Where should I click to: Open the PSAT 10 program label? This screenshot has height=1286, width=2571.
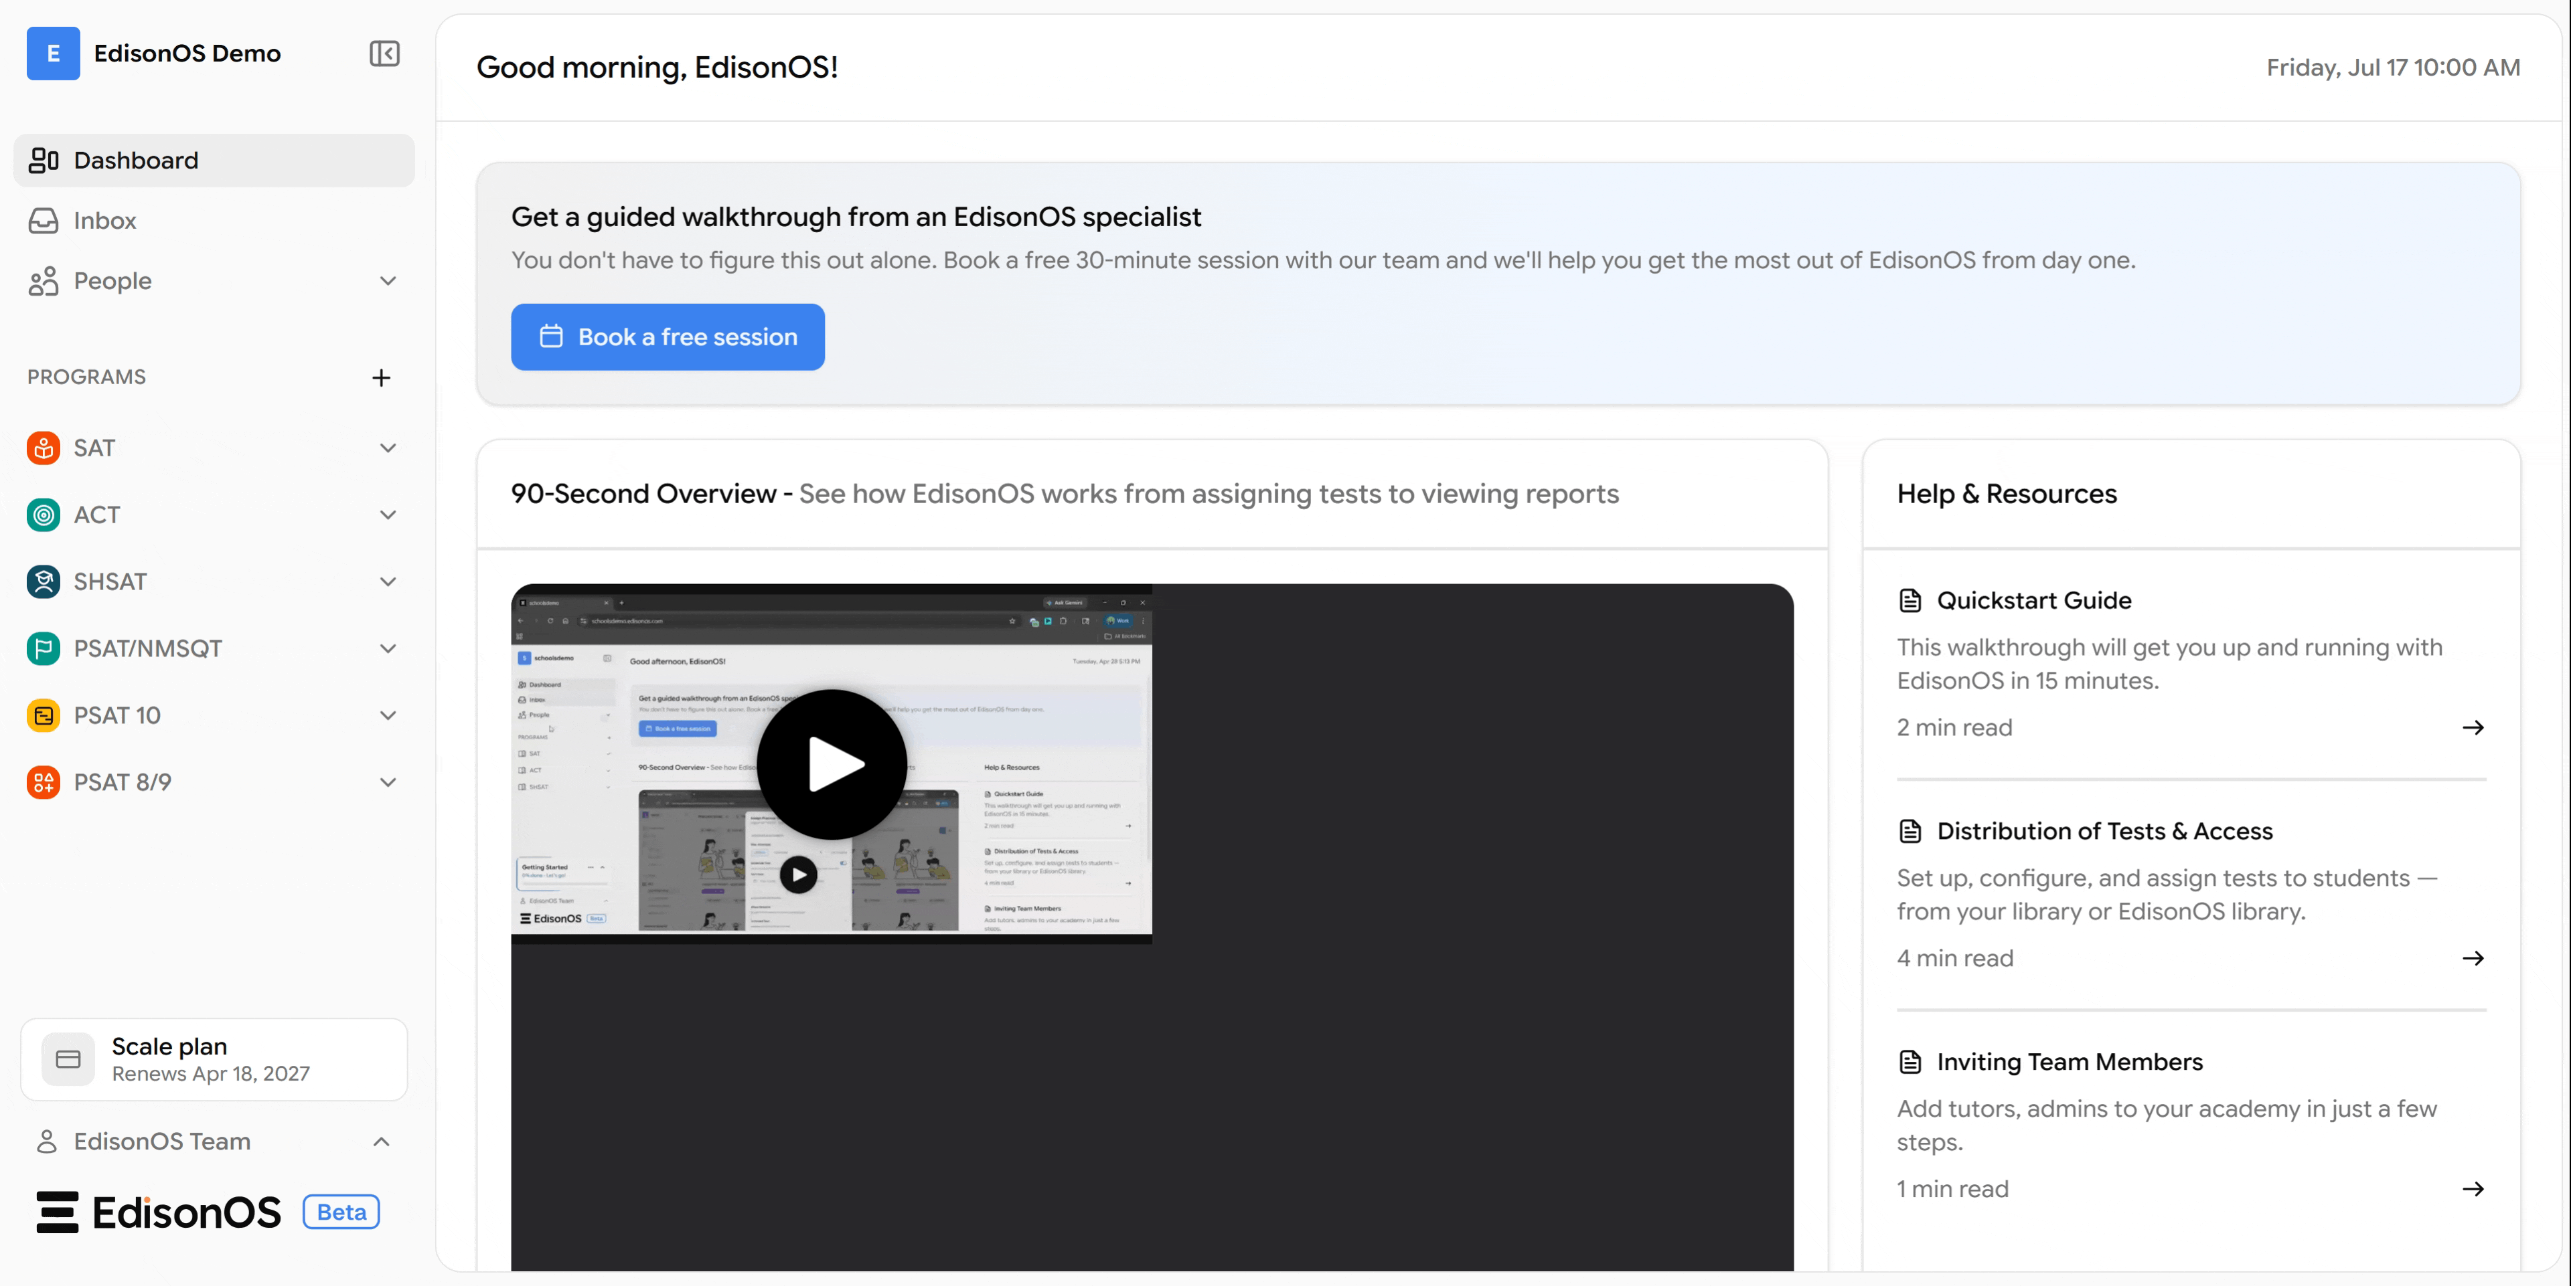coord(118,715)
